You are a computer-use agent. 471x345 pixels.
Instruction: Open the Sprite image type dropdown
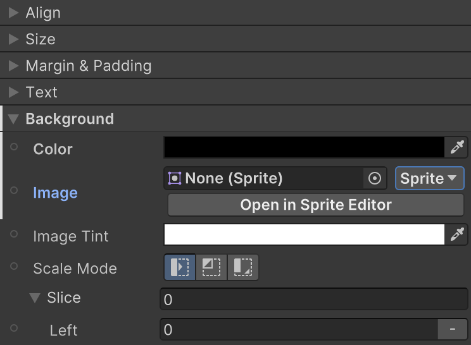click(429, 179)
